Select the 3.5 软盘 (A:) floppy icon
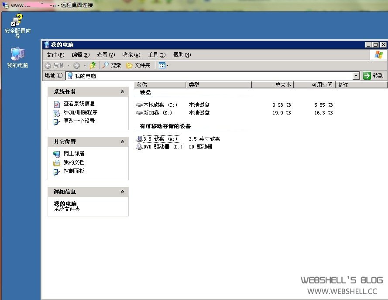Screen dimensions: 388x300 139,139
